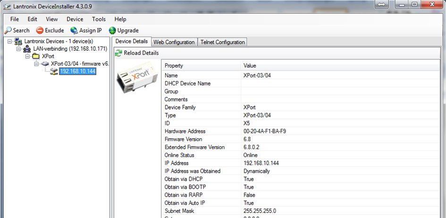Click the LAN-verbinding network adapter icon
446x218 pixels.
tap(27, 49)
